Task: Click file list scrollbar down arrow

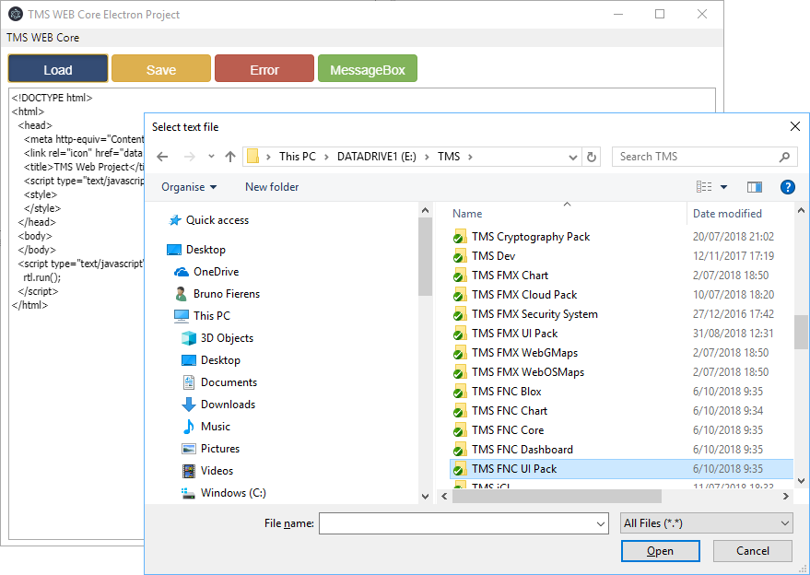Action: [x=801, y=481]
